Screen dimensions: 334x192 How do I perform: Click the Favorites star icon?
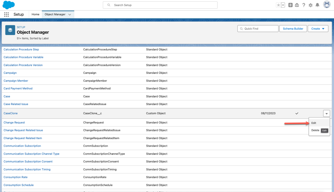click(x=279, y=5)
